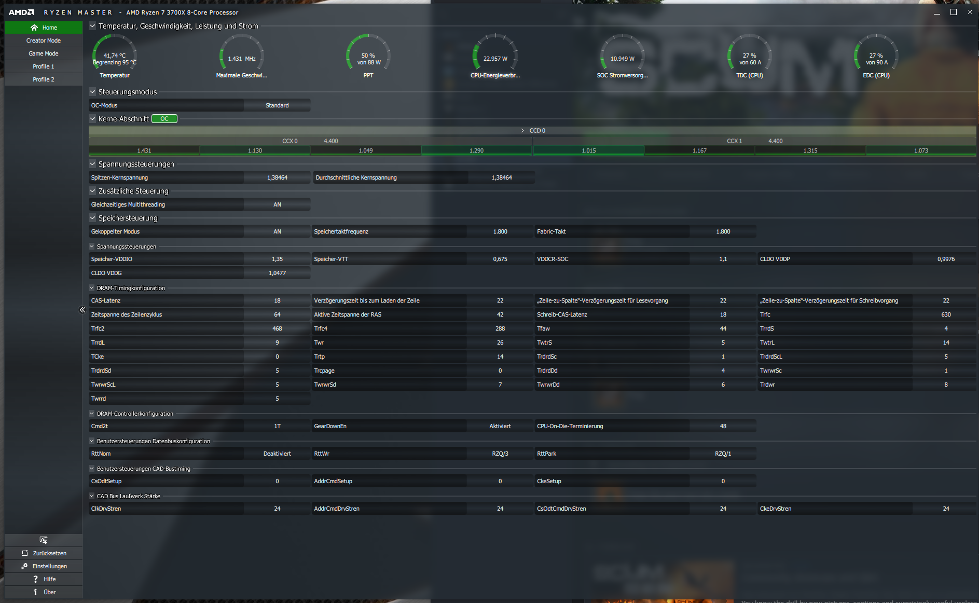This screenshot has height=603, width=979.
Task: Collapse the Kerne-Abschnitt section chevron
Action: tap(92, 119)
